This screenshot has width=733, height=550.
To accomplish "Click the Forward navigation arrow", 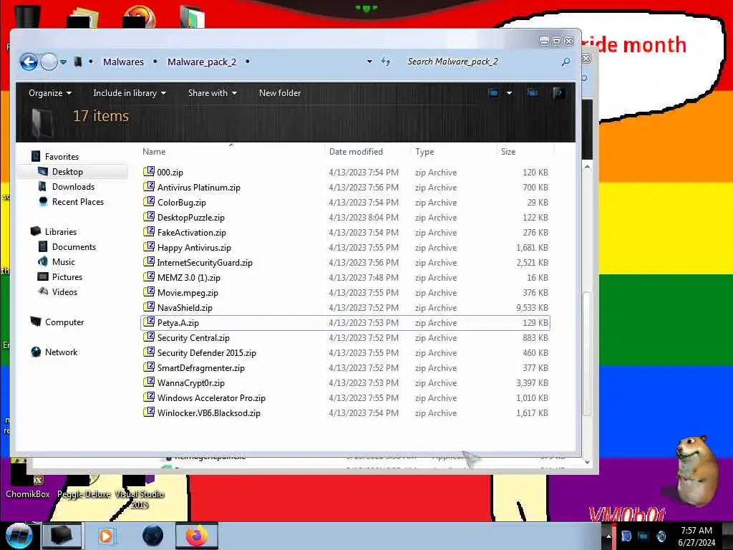I will tap(49, 62).
